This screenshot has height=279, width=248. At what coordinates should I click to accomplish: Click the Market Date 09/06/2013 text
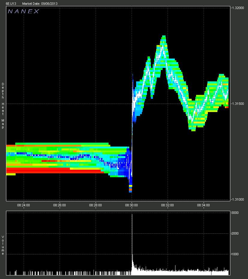(x=40, y=4)
